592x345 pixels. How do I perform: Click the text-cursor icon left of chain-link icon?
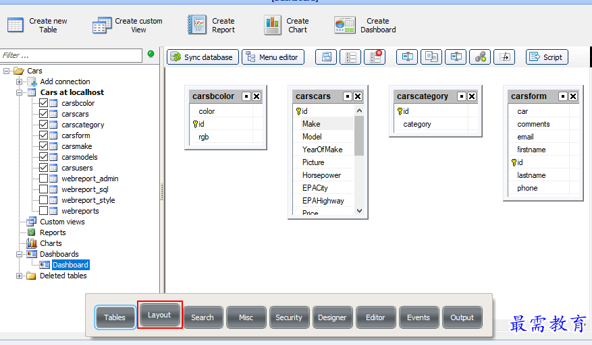click(x=456, y=57)
